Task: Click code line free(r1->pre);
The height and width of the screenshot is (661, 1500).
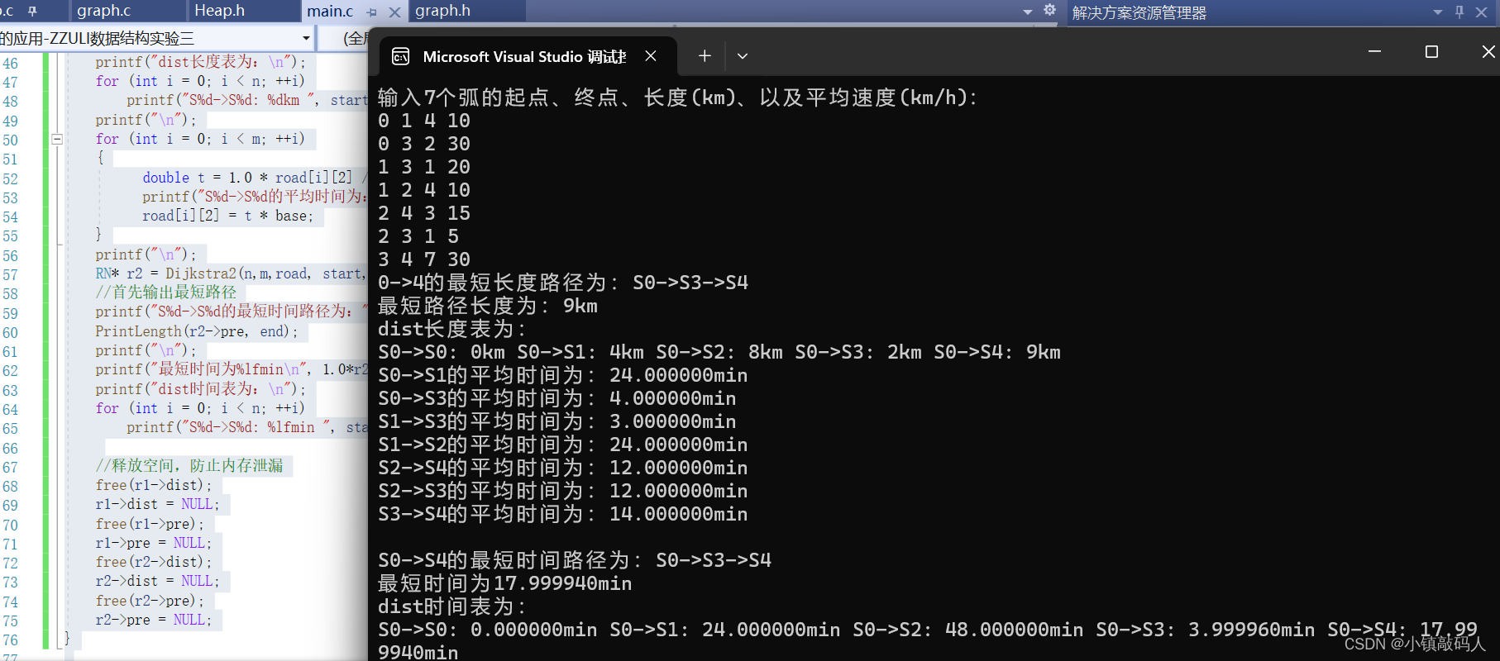Action: [x=149, y=524]
